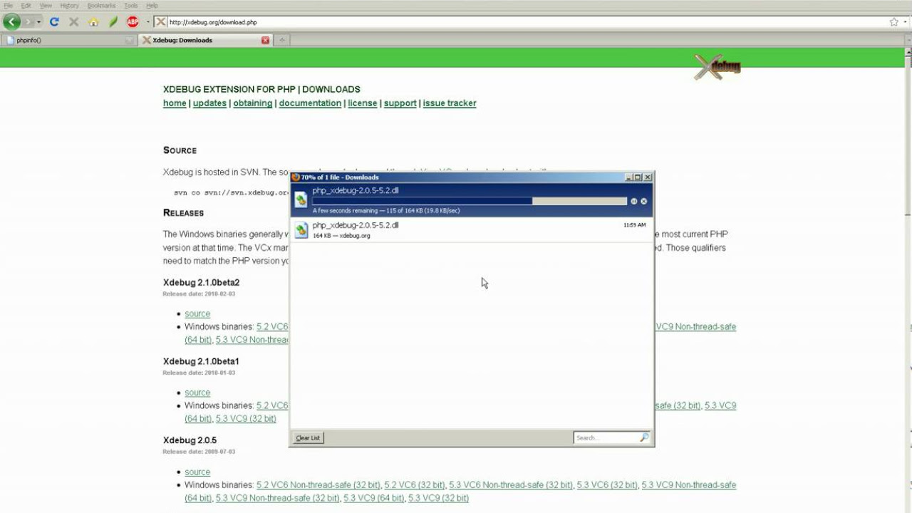Follow the updates navigation link
The image size is (912, 513).
pos(209,103)
